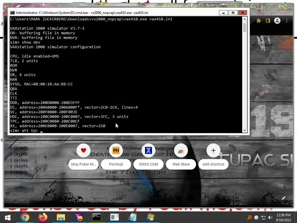
Task: Click the 'HDC, address=200C0000-200C0007' line
Action: [x=69, y=116]
